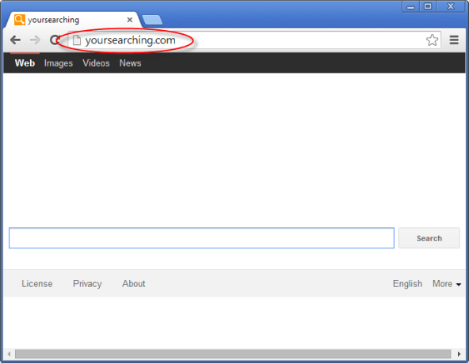Switch to the News search category
469x363 pixels.
pyautogui.click(x=130, y=63)
